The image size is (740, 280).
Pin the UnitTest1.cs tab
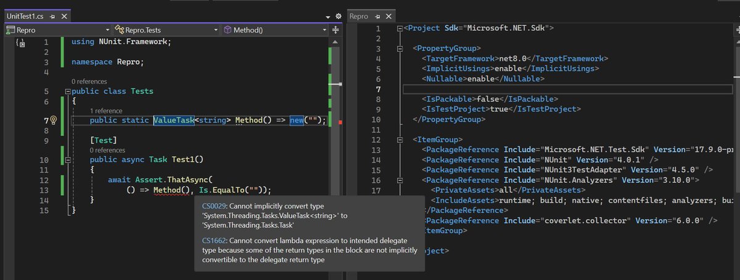(54, 16)
